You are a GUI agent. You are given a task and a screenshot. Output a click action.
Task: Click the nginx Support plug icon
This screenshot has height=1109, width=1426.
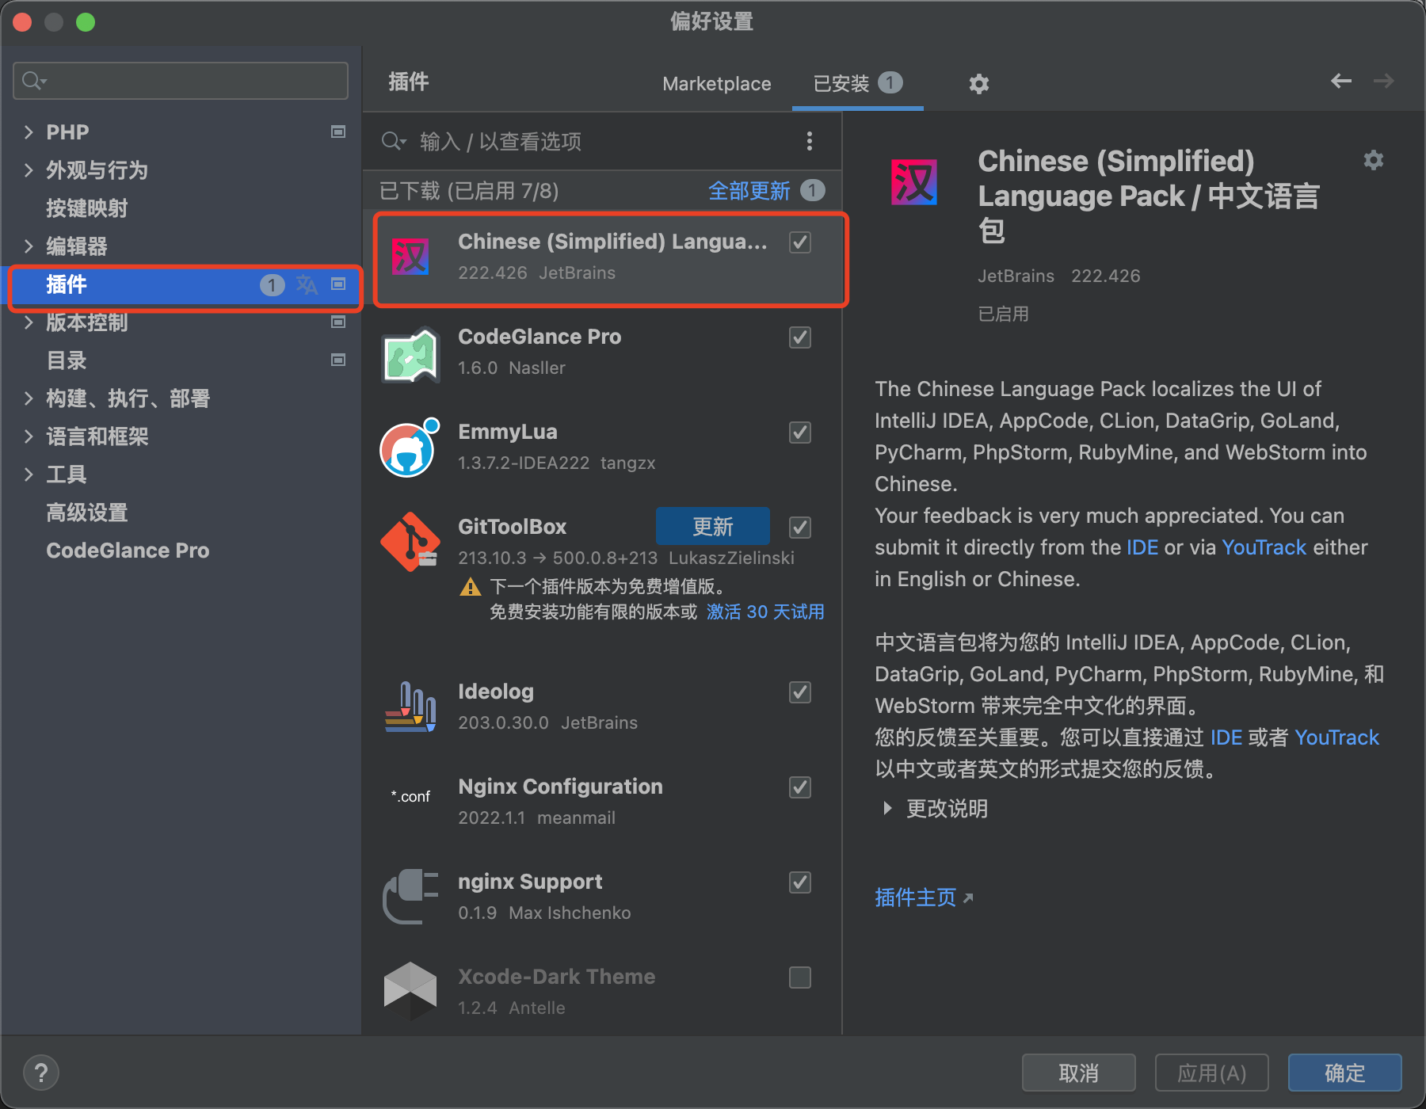[x=410, y=897]
